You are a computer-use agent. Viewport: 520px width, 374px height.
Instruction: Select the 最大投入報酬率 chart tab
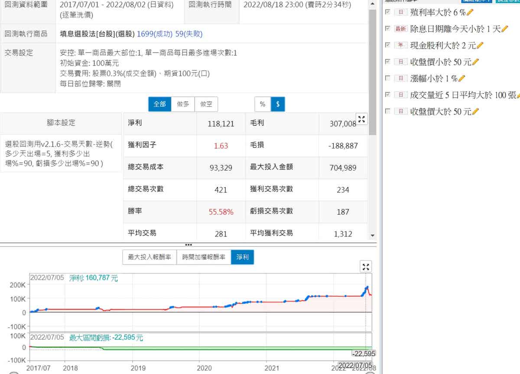coord(149,257)
